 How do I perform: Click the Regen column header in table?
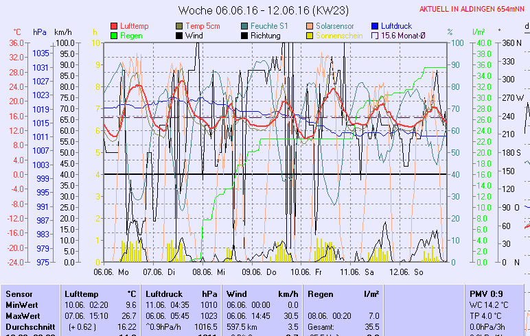point(321,293)
